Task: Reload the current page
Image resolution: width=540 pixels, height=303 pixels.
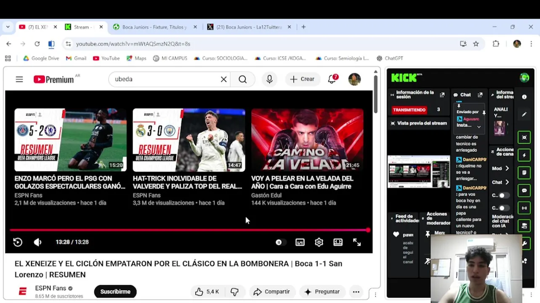Action: coord(37,44)
